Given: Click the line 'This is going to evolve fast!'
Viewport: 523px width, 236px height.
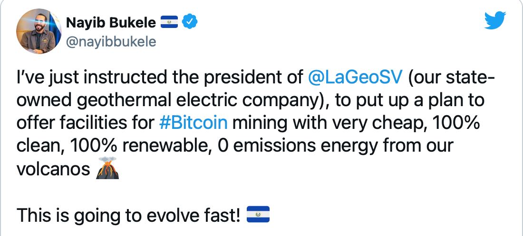Looking at the screenshot, I should tap(128, 215).
